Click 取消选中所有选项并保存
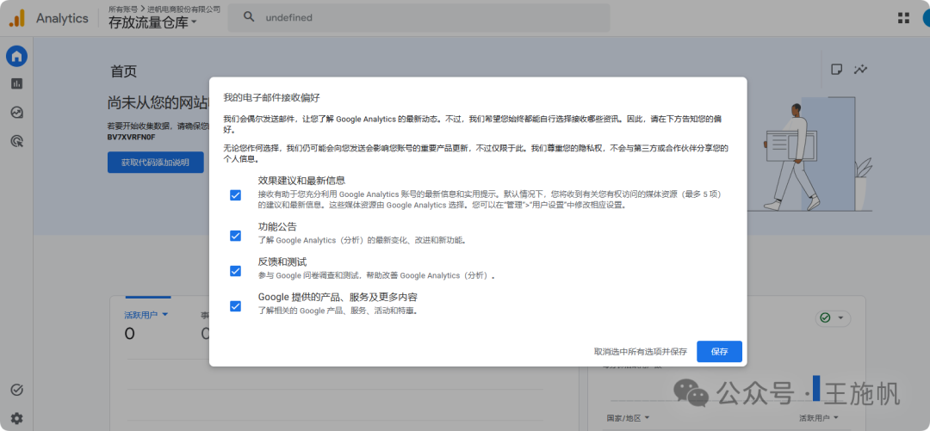The image size is (930, 431). [641, 352]
